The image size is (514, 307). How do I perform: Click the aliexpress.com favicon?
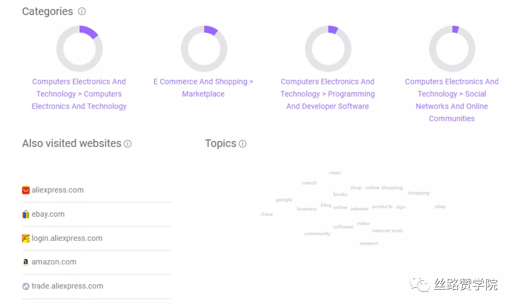point(26,190)
